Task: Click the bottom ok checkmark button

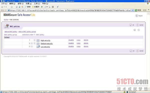Action: click(131, 51)
